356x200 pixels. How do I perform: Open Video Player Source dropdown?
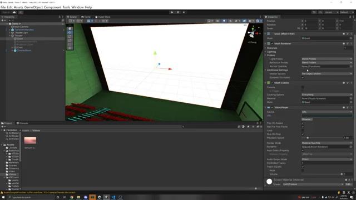point(327,112)
